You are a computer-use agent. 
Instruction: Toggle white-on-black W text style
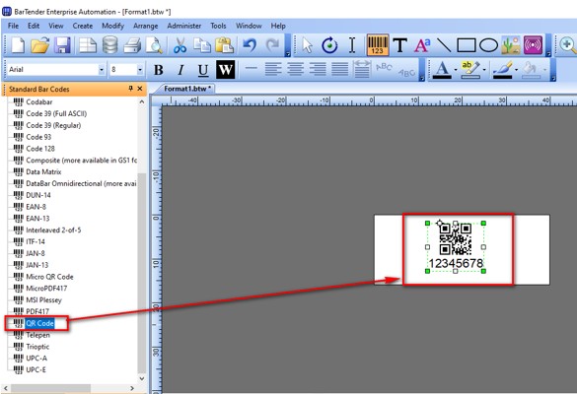click(x=226, y=70)
